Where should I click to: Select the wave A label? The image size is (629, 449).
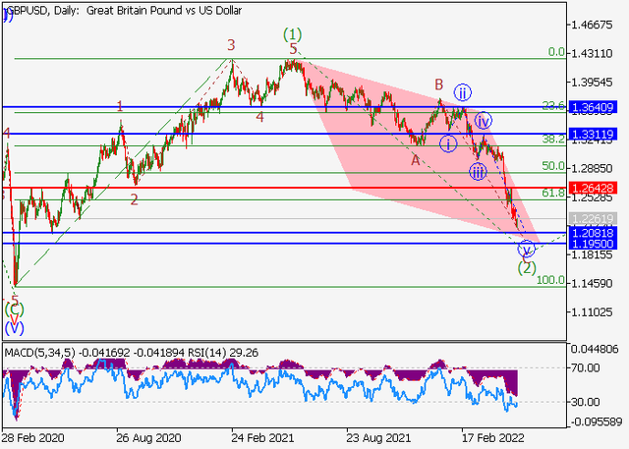415,161
